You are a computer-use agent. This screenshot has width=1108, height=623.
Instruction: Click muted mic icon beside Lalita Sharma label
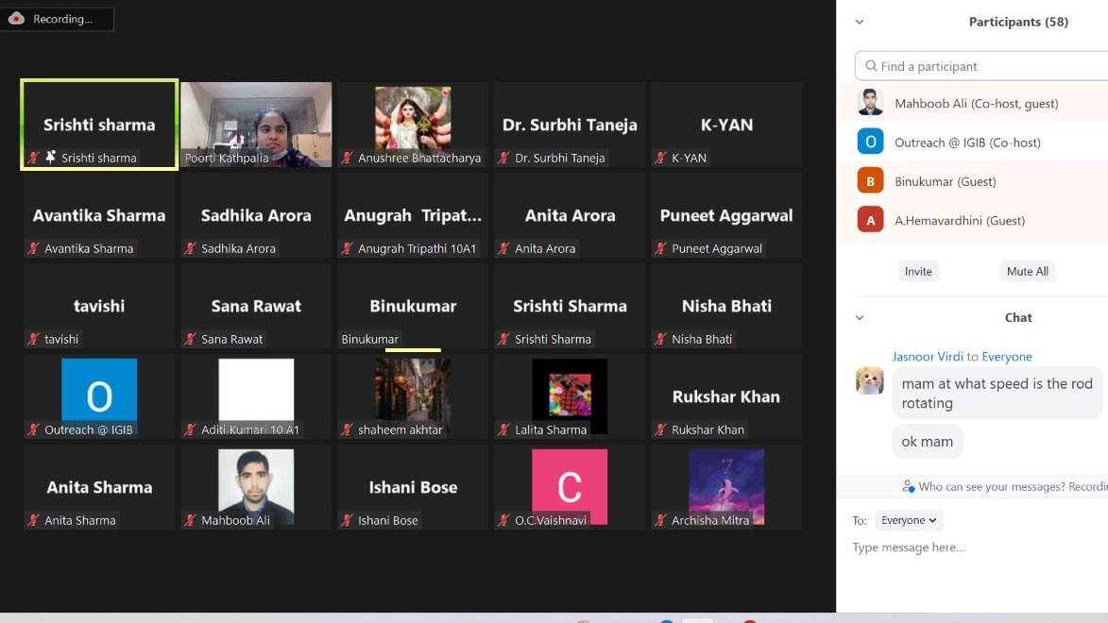[503, 429]
